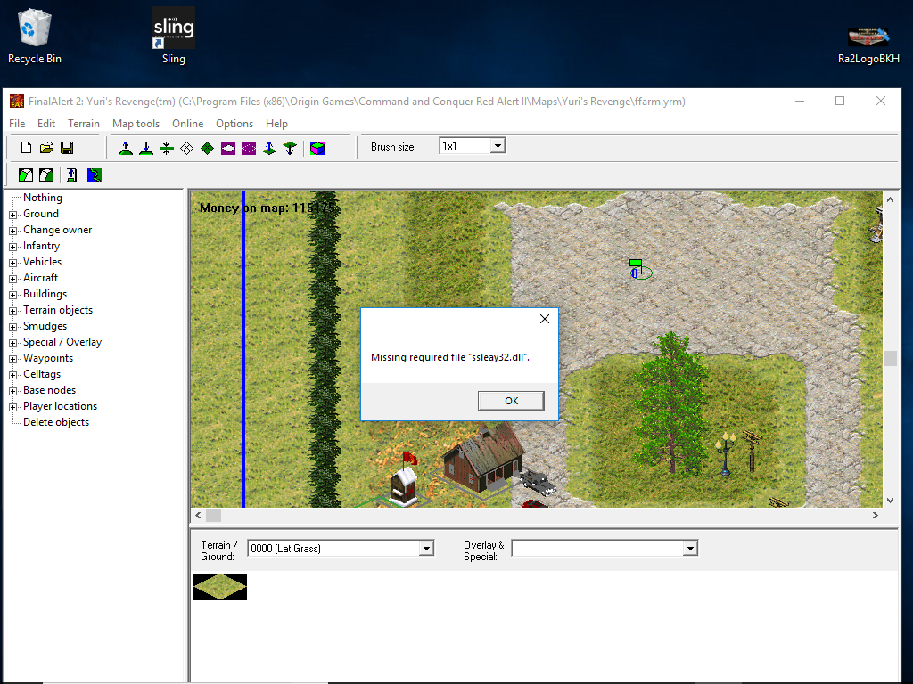
Task: Select the raise single tile icon
Action: click(x=269, y=149)
